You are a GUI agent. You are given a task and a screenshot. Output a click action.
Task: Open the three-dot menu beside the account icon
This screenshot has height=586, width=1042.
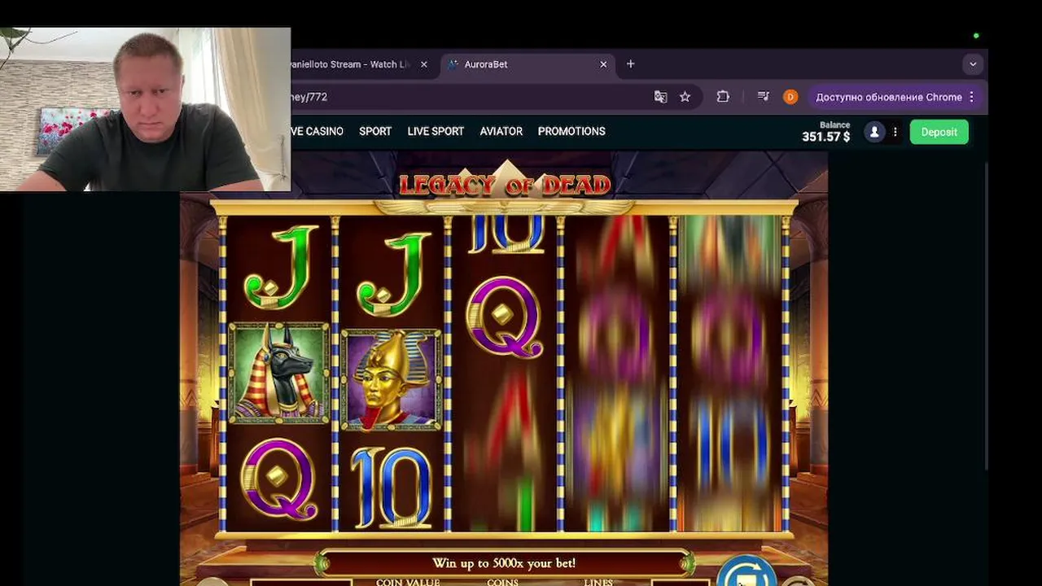[895, 132]
